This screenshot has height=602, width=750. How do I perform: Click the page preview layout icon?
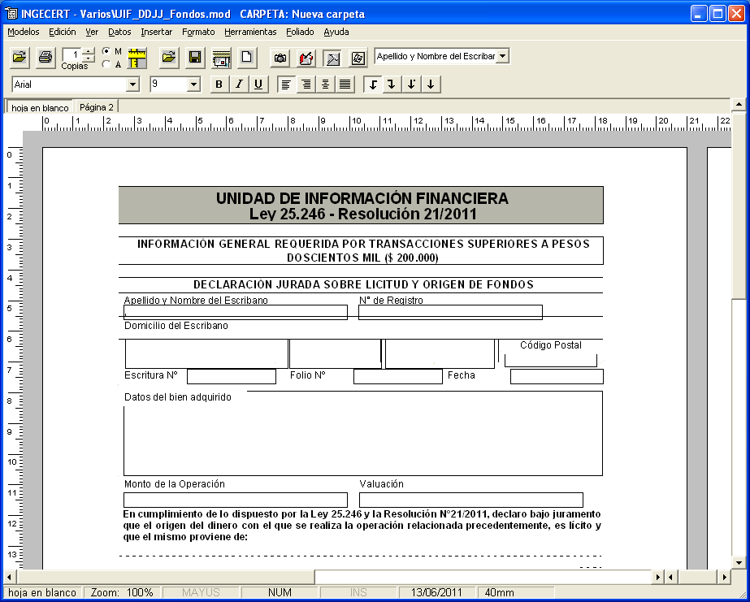coord(221,58)
